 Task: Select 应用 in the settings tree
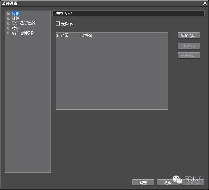click(16, 14)
